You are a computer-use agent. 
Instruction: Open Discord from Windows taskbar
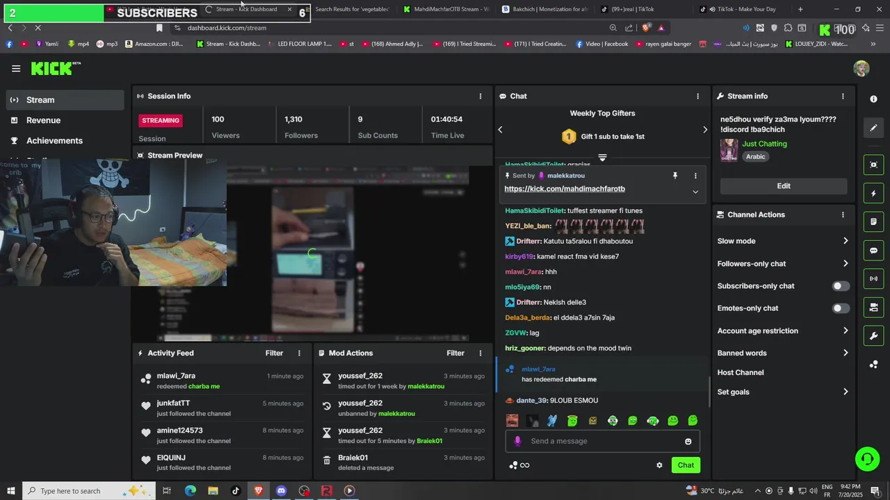tap(281, 491)
